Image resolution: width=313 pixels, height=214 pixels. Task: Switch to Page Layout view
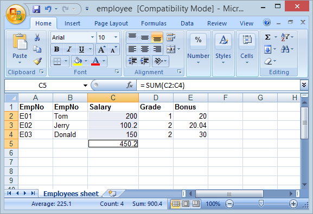(x=186, y=204)
